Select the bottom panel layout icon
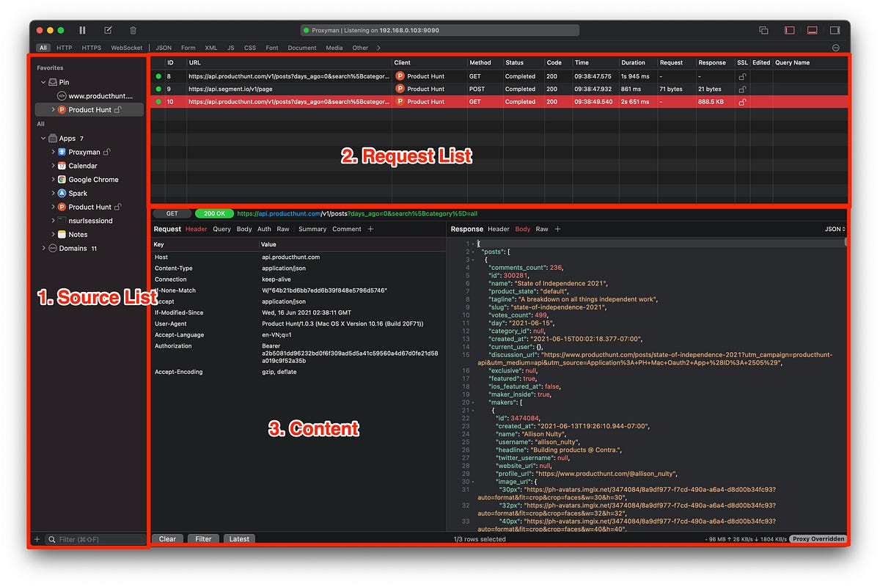Image resolution: width=880 pixels, height=586 pixels. click(x=811, y=29)
